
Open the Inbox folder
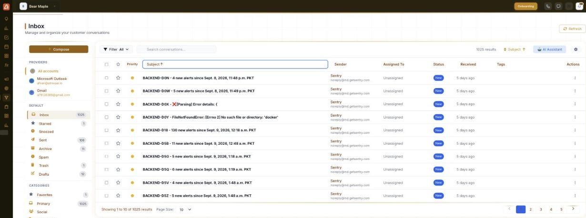[59, 115]
